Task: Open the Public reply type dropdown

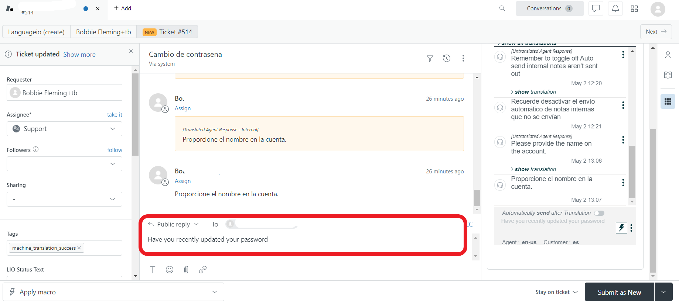Action: click(173, 224)
